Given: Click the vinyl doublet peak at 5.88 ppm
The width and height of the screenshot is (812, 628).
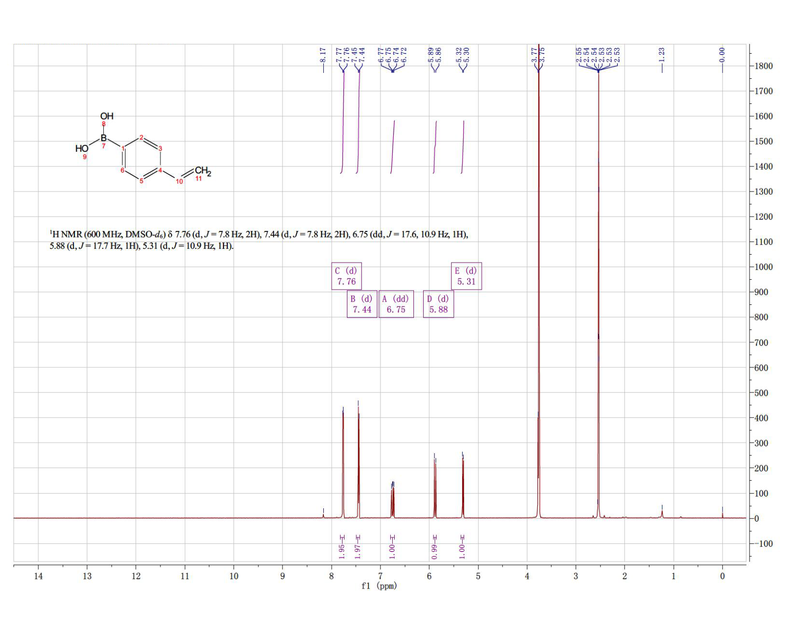Looking at the screenshot, I should 435,488.
